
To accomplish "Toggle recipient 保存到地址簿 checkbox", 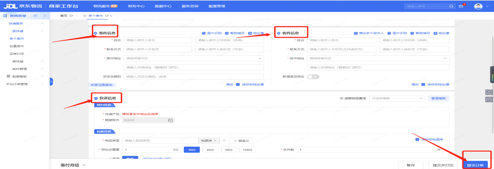I will tap(423, 84).
